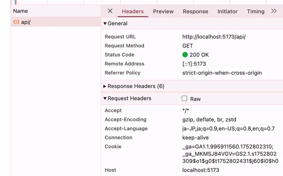Image resolution: width=283 pixels, height=176 pixels.
Task: Expand the Response Headers (6) section
Action: (x=105, y=86)
